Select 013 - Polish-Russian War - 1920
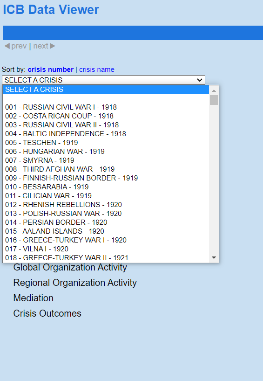The width and height of the screenshot is (263, 381). point(106,214)
